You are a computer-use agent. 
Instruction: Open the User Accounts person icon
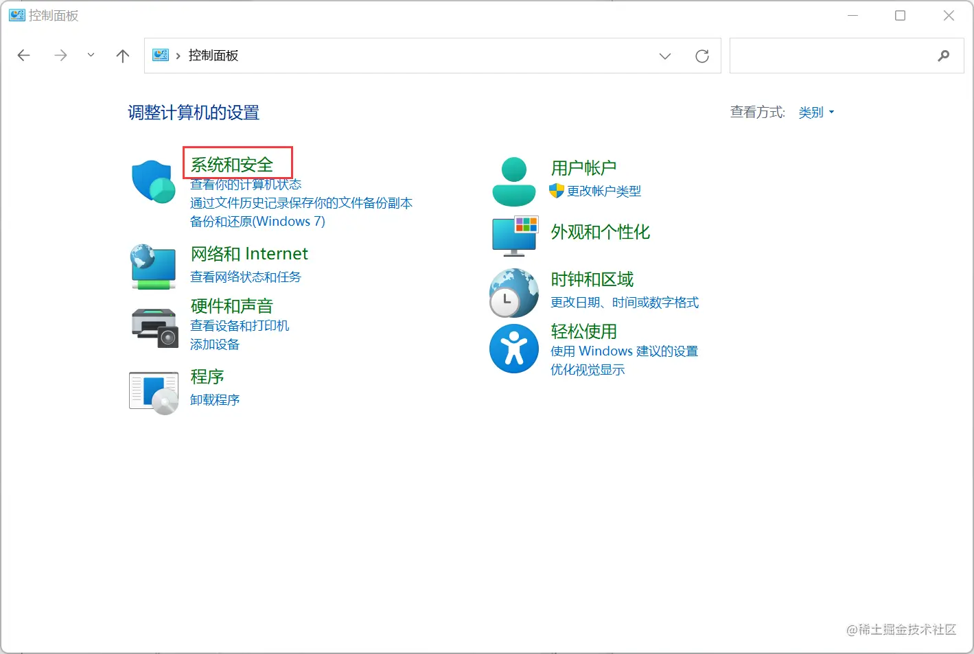point(513,182)
